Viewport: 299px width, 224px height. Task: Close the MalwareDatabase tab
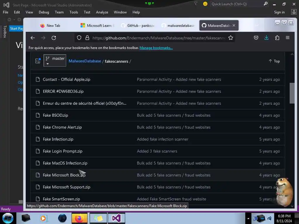pos(234,25)
